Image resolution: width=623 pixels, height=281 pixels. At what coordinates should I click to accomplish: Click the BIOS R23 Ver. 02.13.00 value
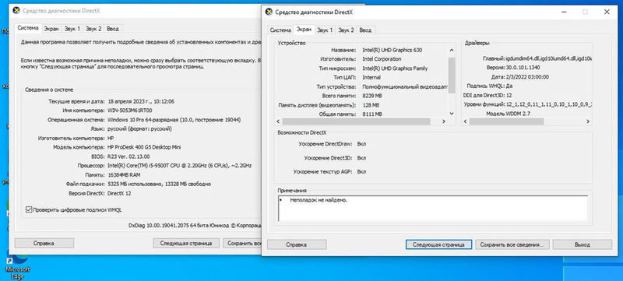tap(128, 156)
